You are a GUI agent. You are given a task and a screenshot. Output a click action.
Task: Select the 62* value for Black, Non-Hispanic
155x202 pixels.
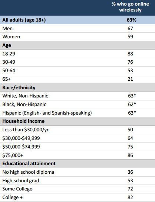pos(132,104)
